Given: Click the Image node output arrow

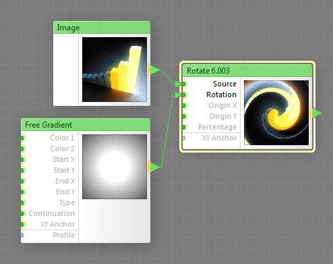Looking at the screenshot, I should click(155, 70).
